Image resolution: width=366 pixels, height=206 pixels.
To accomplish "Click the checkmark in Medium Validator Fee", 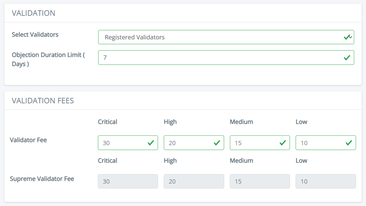I will pyautogui.click(x=283, y=143).
